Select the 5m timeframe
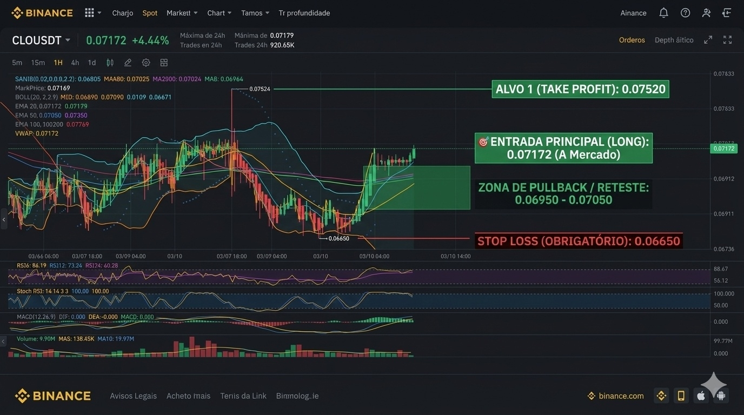The width and height of the screenshot is (744, 415). point(17,63)
